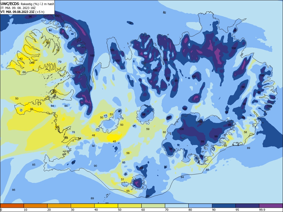Click the humidity value '69' on the map
Image resolution: width=283 pixels, height=212 pixels.
tap(24, 72)
